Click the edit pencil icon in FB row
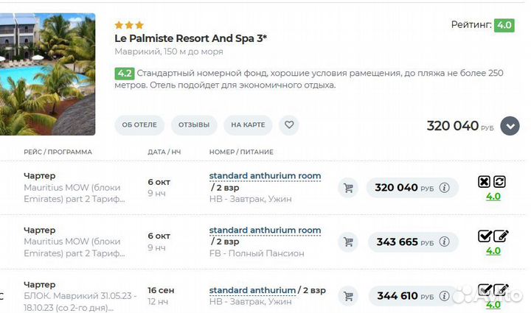531x313 pixels. click(x=501, y=236)
